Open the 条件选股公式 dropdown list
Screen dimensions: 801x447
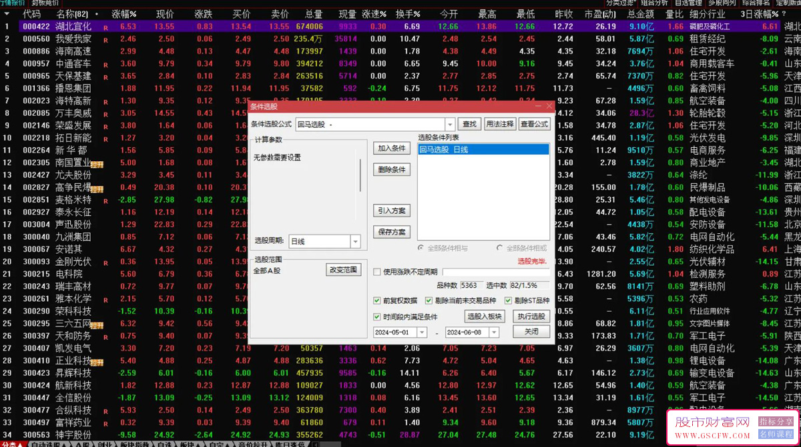tap(450, 125)
